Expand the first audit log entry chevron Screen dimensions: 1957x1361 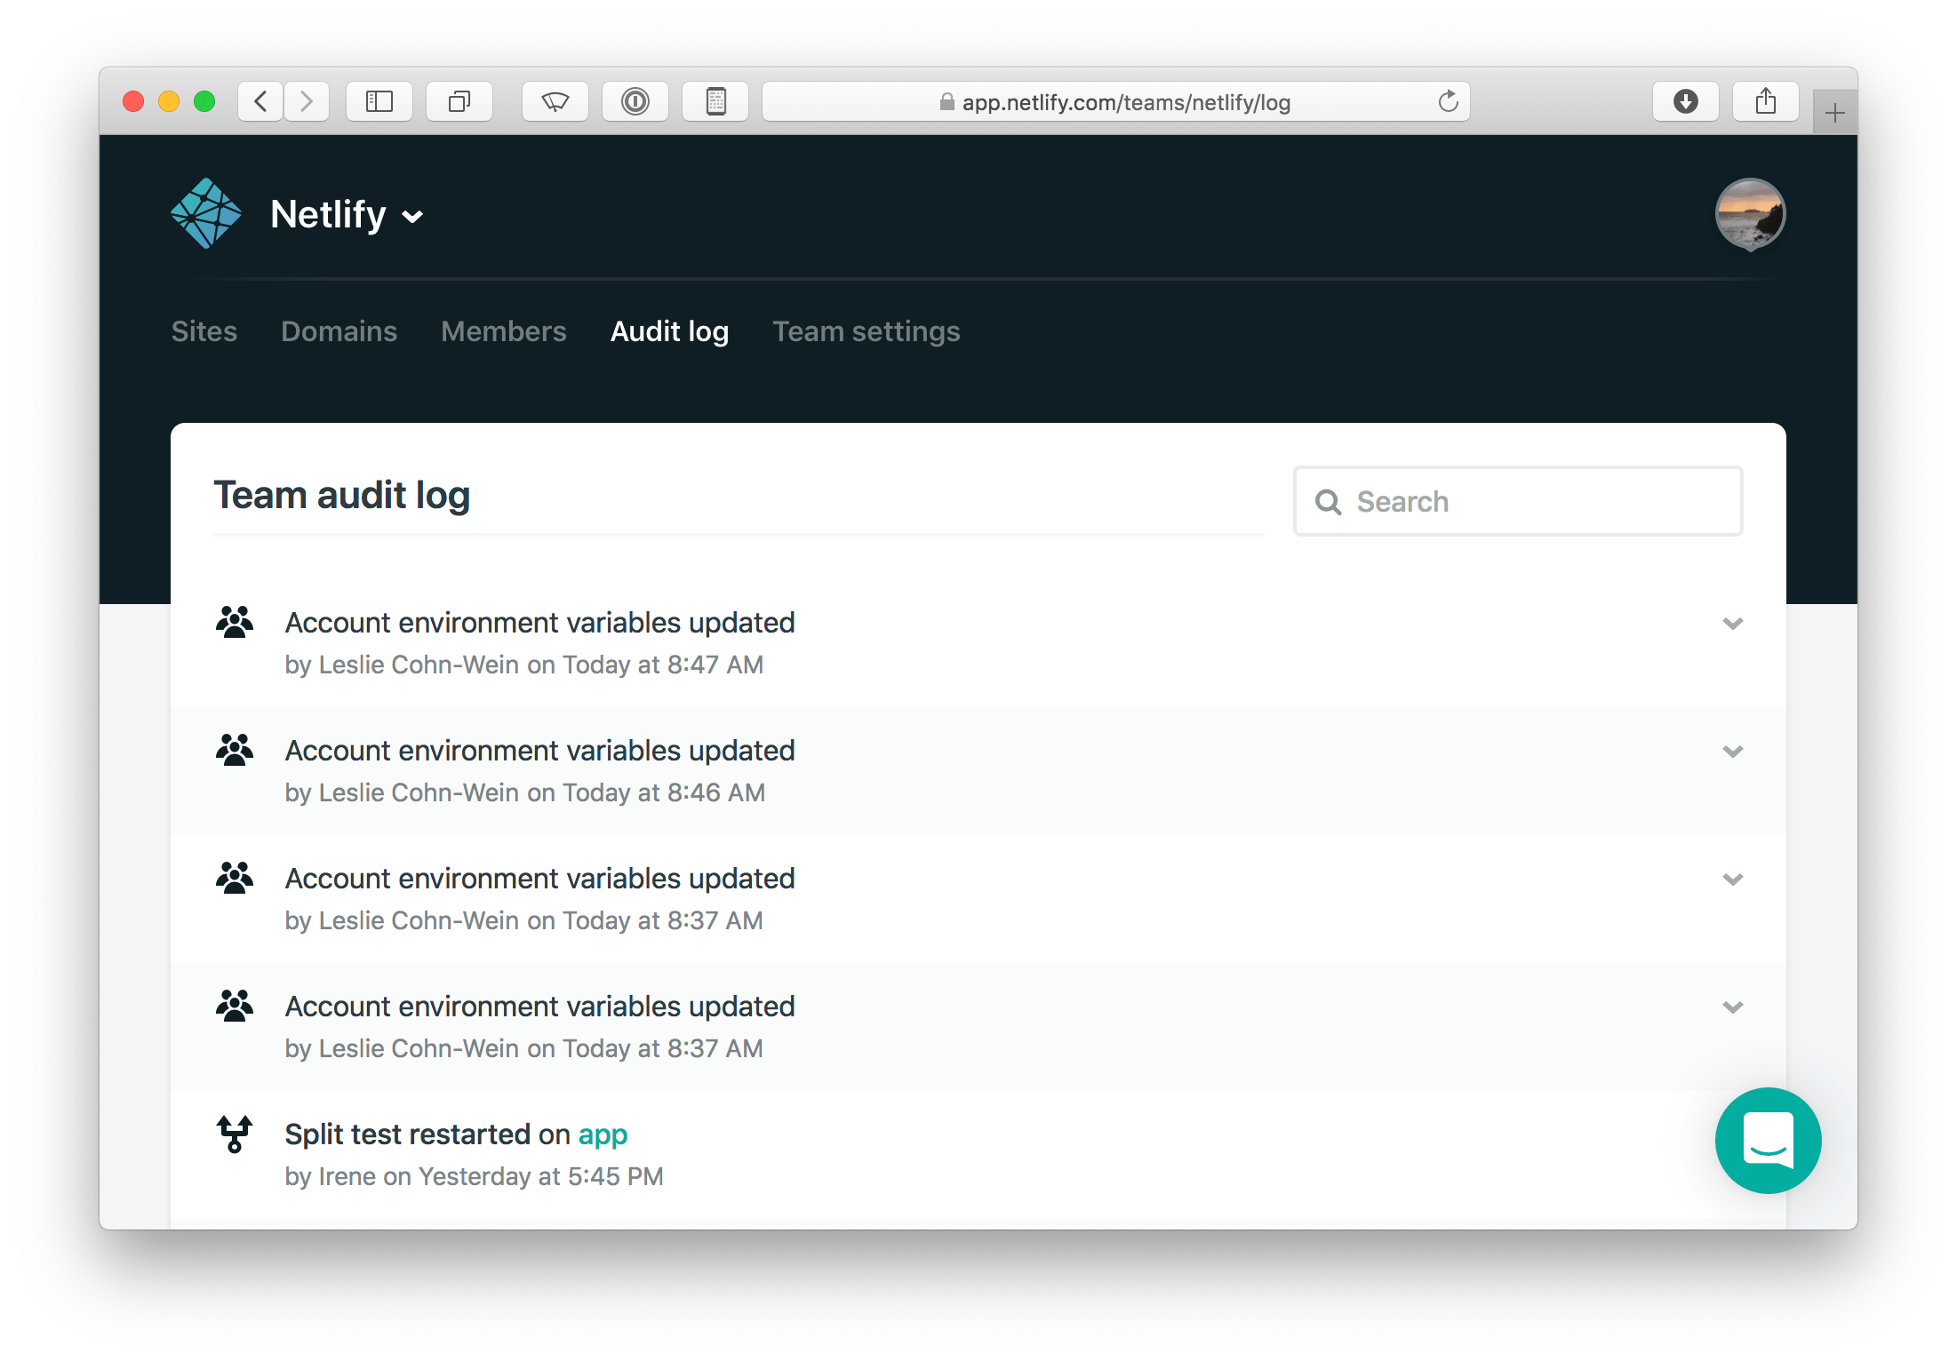(x=1731, y=625)
